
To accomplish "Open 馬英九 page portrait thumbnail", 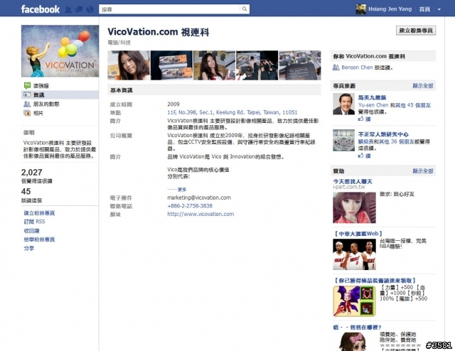I will [343, 104].
